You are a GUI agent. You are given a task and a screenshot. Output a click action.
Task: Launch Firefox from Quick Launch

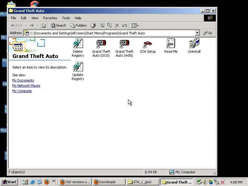coord(47,182)
